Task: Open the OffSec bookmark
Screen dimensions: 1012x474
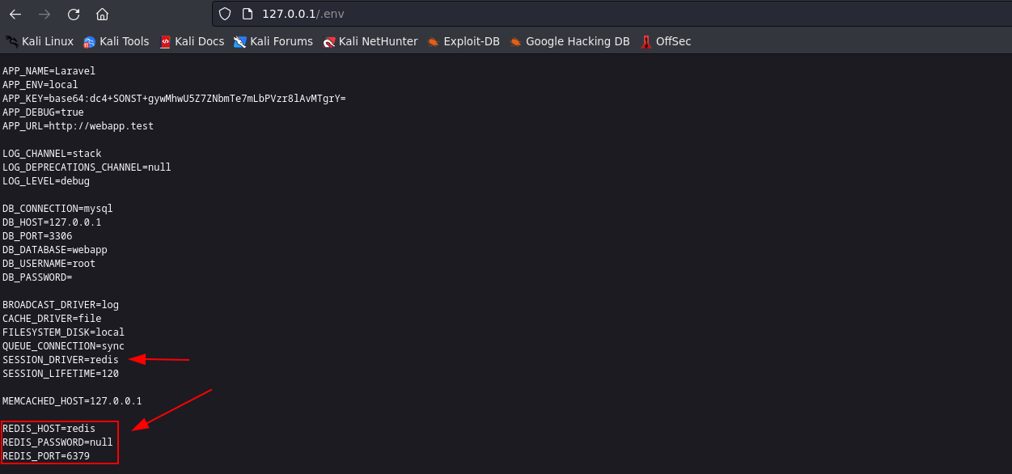Action: pyautogui.click(x=666, y=41)
